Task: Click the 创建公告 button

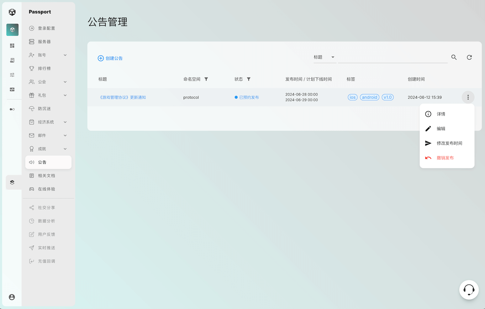Action: [x=110, y=58]
